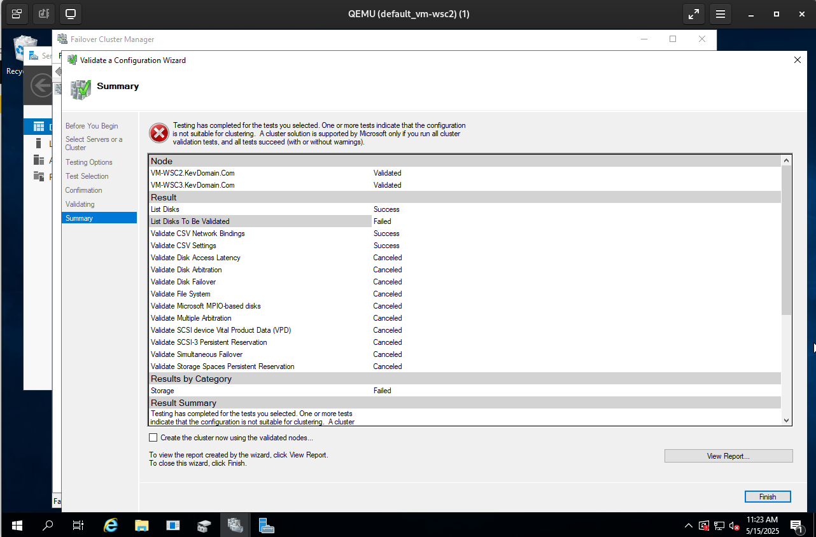Click Server Manager's back arrow button
816x537 pixels.
[x=42, y=85]
